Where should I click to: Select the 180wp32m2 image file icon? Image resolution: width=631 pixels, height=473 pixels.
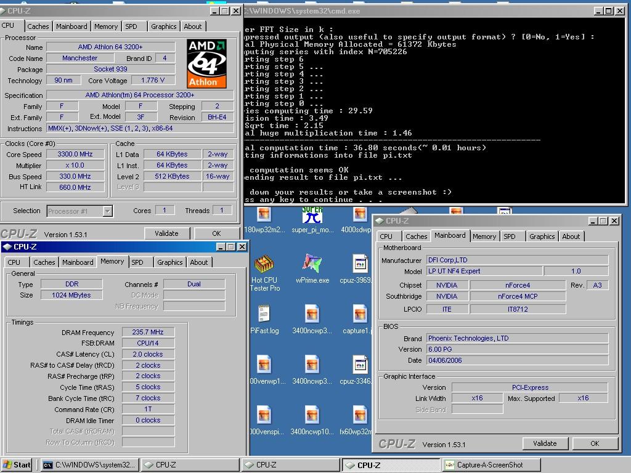[264, 220]
